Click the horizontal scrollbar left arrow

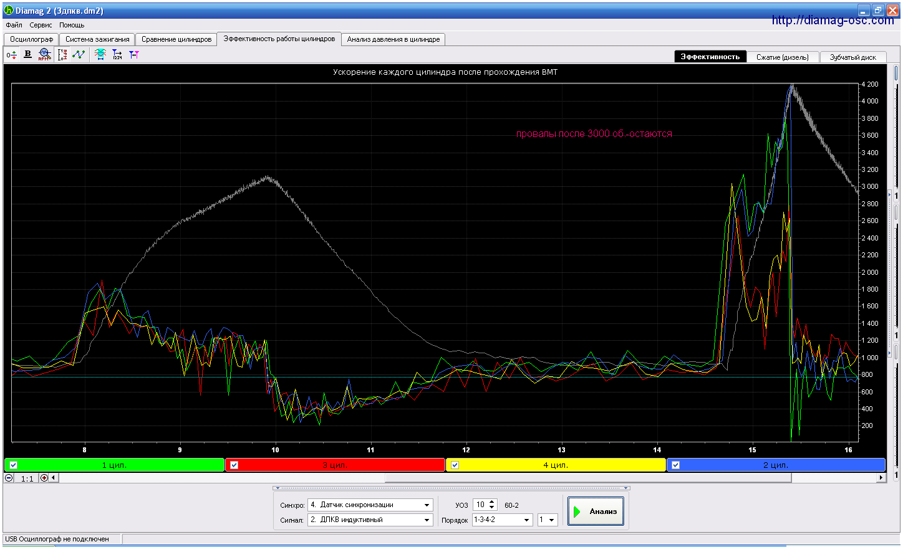(54, 478)
